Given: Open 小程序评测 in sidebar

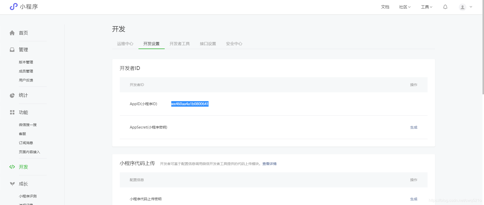Looking at the screenshot, I should (x=28, y=196).
